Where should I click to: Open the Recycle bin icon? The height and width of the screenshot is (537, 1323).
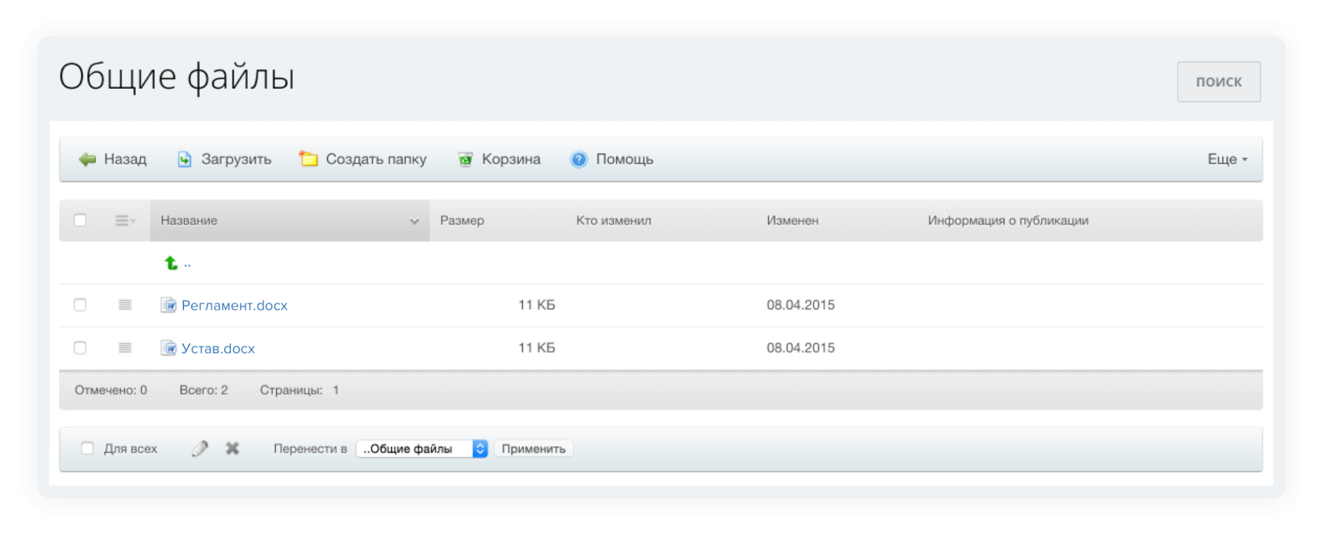point(465,160)
